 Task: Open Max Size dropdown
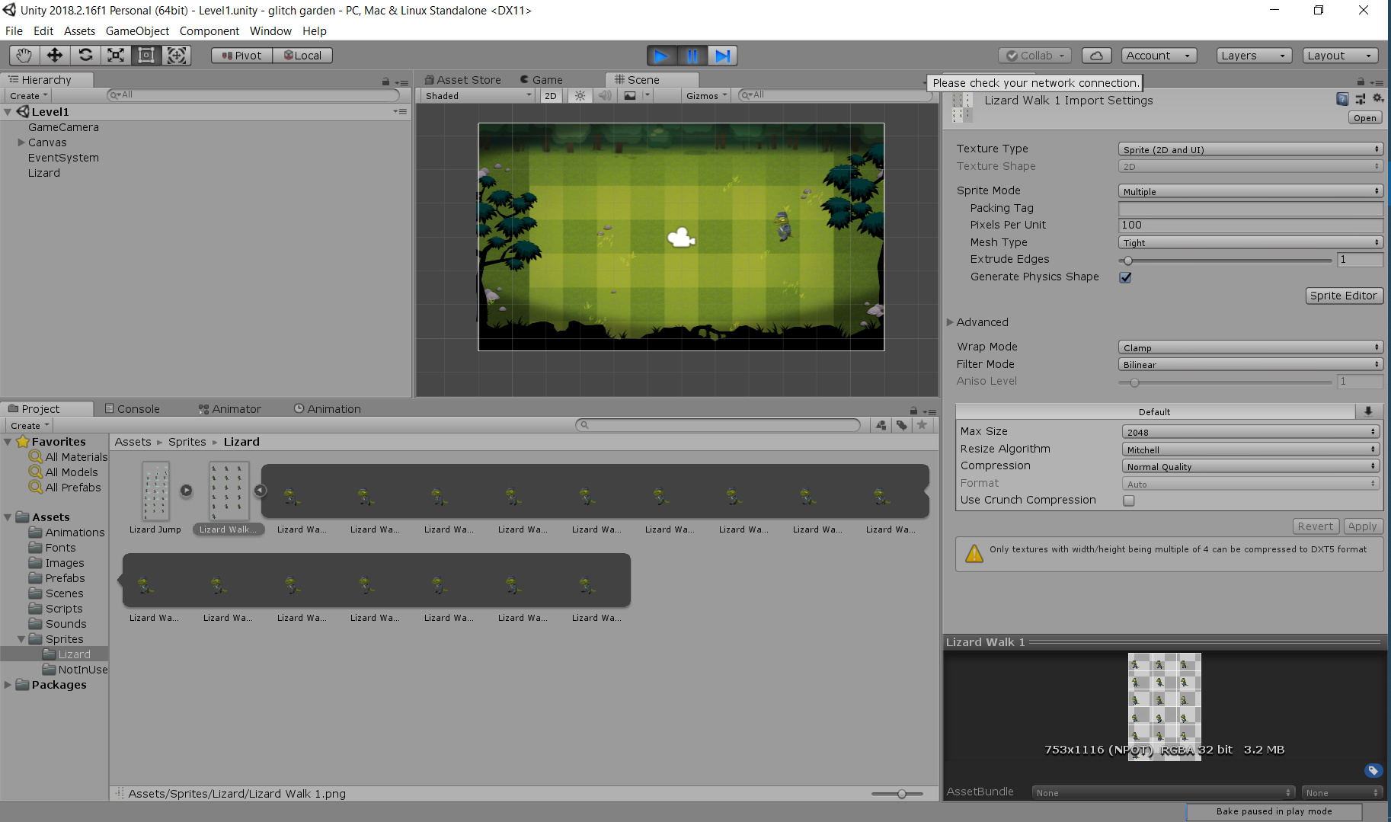click(x=1250, y=432)
